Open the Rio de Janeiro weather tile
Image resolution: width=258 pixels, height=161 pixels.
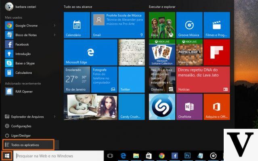77,80
